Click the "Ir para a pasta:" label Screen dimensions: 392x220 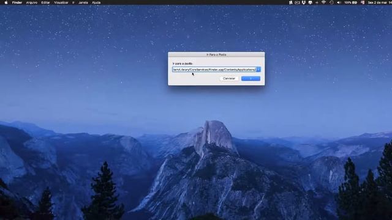tap(183, 64)
